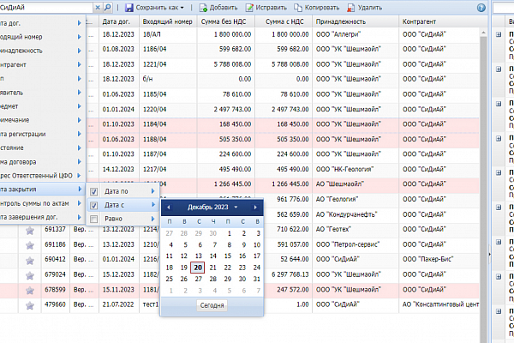
Task: Toggle the Дата с checkbox
Action: click(93, 206)
